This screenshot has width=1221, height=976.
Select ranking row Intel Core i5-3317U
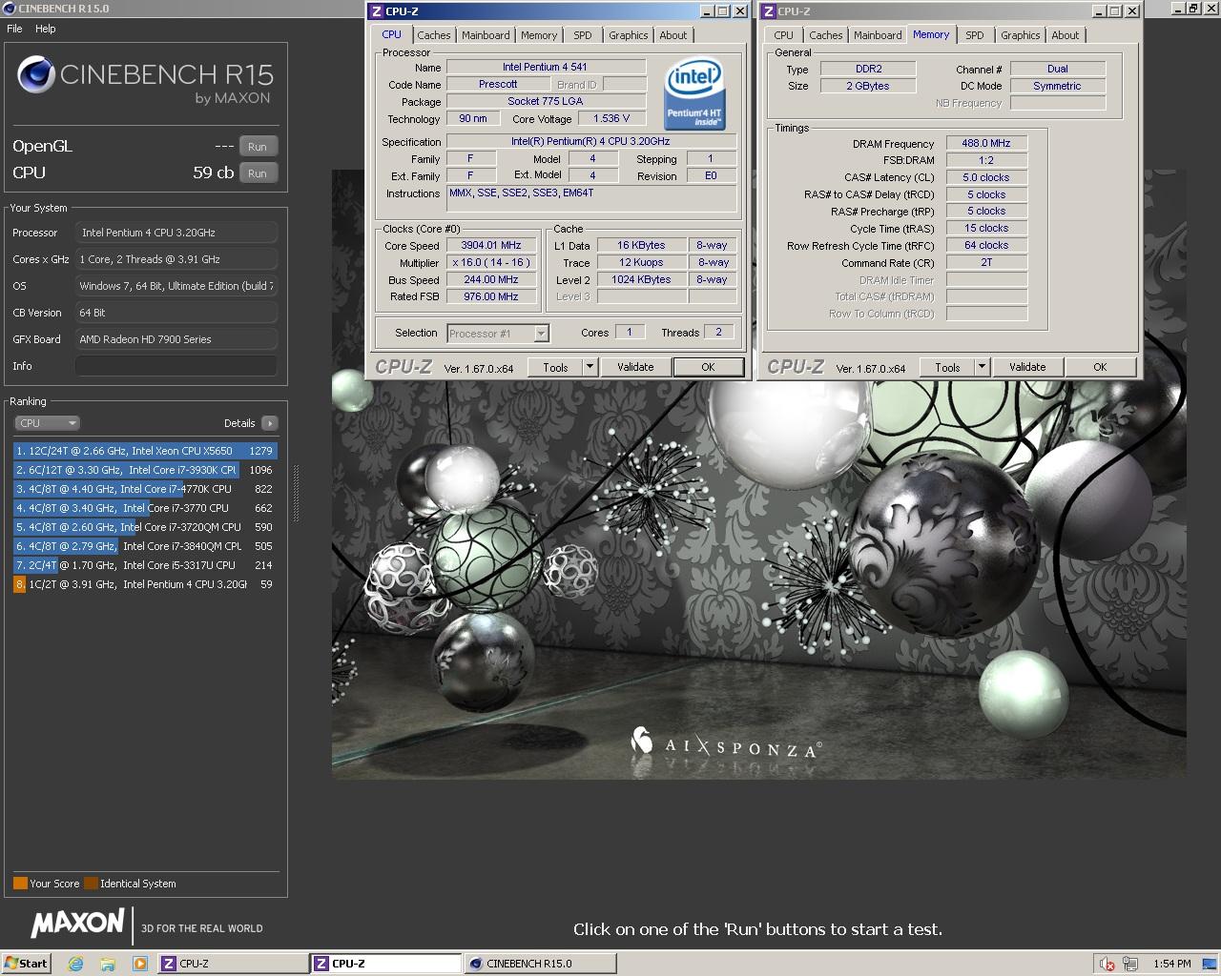(x=145, y=565)
